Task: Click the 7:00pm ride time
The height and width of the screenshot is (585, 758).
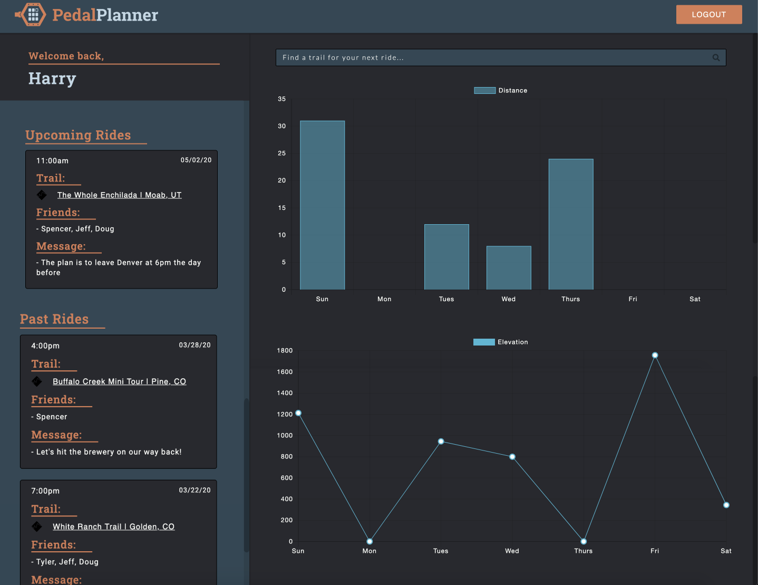Action: pos(45,491)
